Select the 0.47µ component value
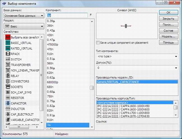 51,40
